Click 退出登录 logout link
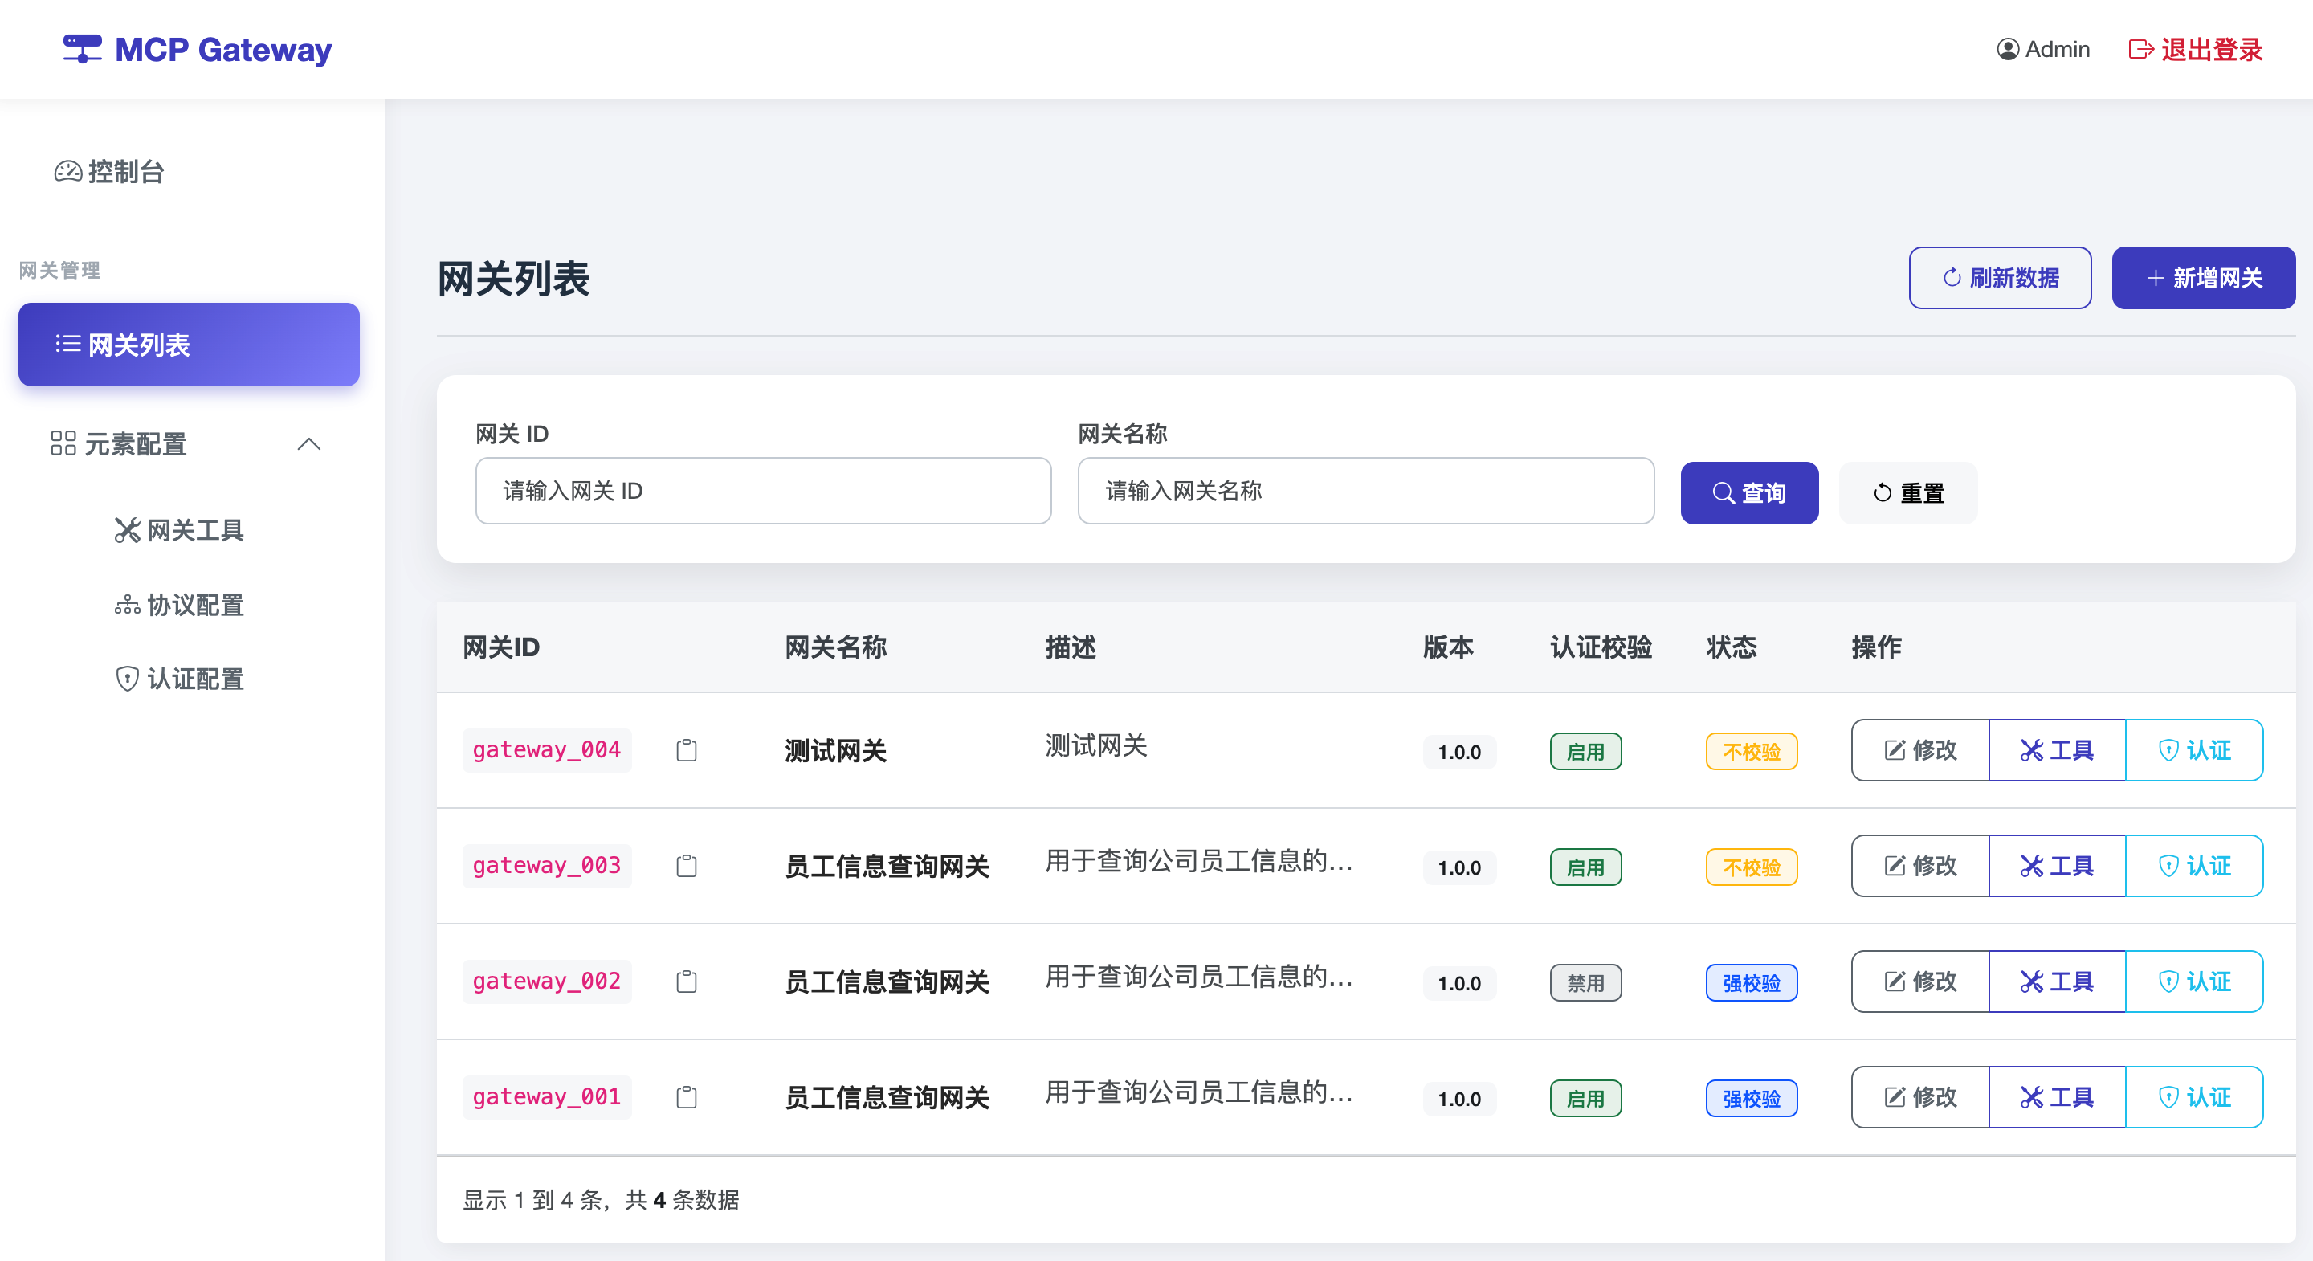 [2196, 50]
